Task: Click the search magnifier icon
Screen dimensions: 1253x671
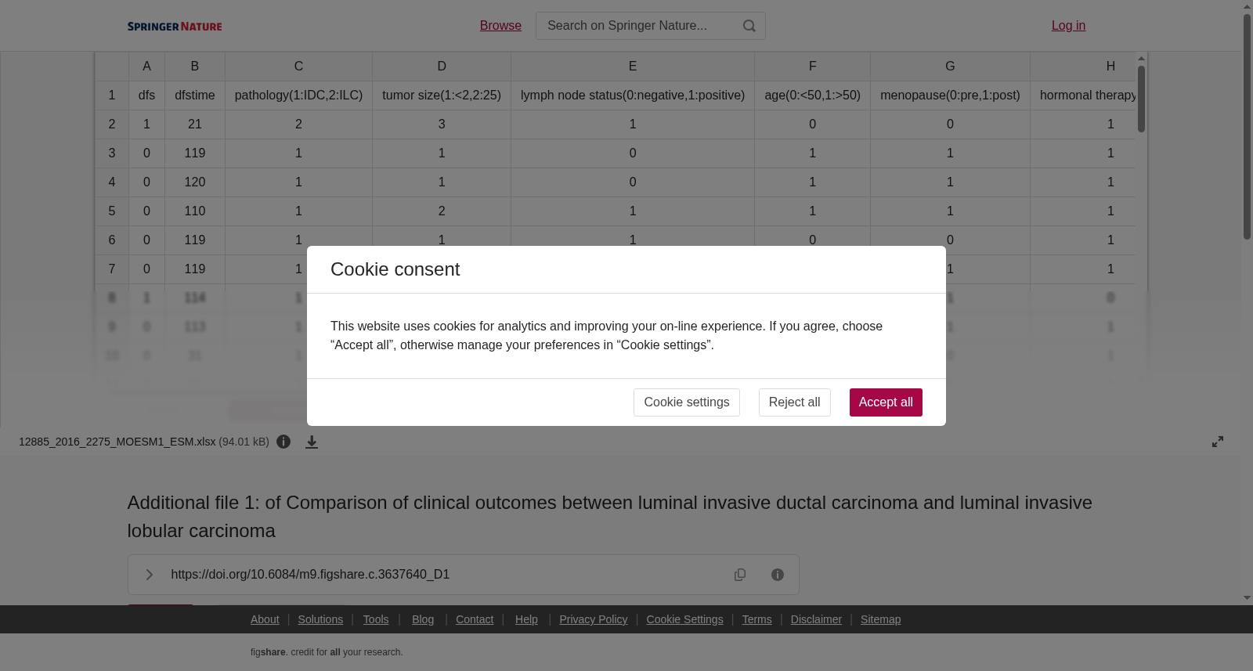Action: 749,26
